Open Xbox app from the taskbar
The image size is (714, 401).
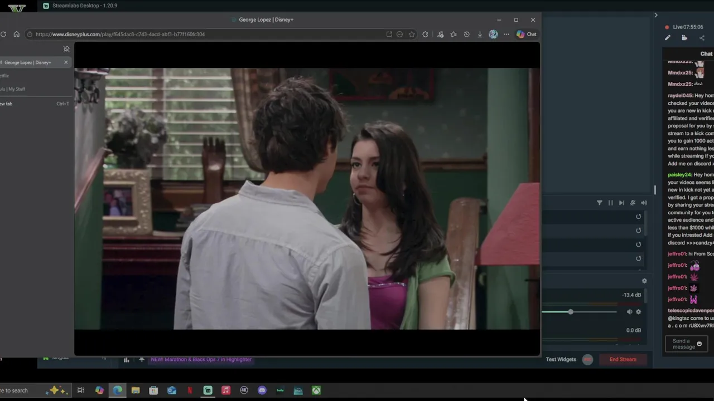pos(316,390)
